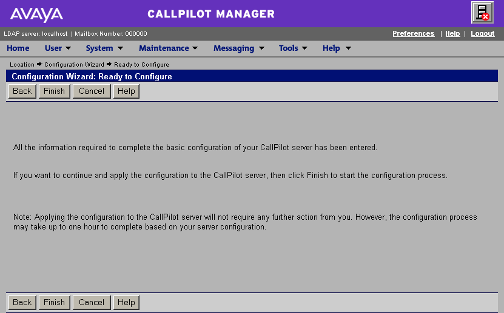Click the Configuration Wizard breadcrumb text
Screen dimensions: 504x313
pos(74,64)
